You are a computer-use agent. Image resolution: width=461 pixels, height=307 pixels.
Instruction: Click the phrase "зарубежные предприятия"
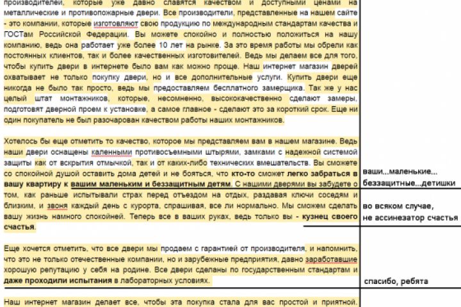(x=230, y=260)
